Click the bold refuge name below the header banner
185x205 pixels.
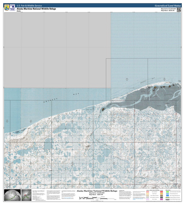(x=36, y=9)
